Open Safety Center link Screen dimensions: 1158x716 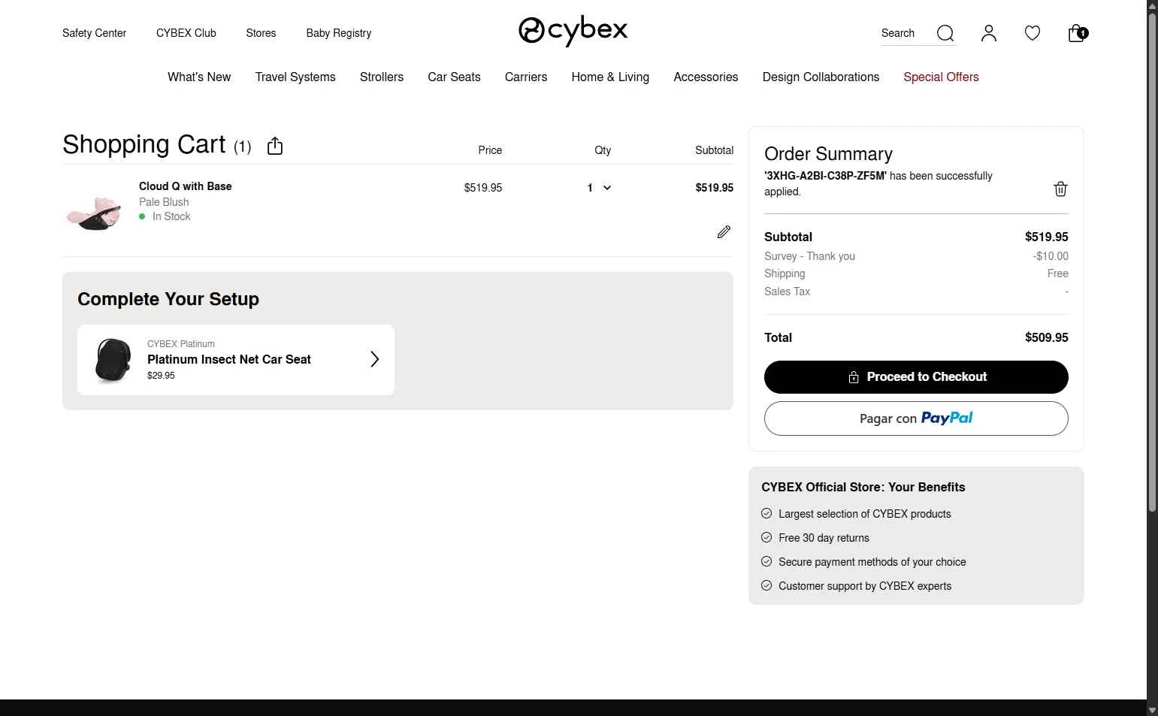[94, 33]
